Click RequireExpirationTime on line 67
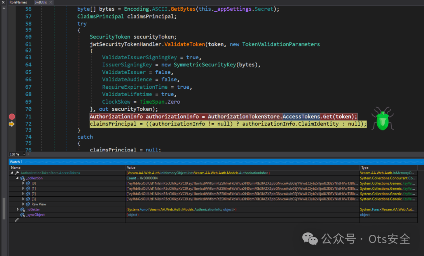This screenshot has height=256, width=424. point(135,87)
